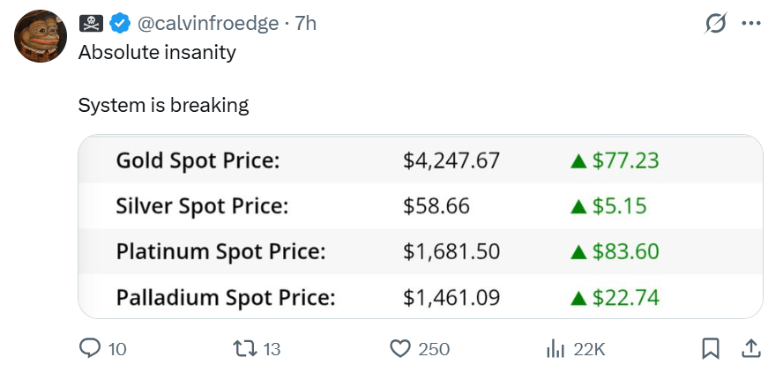The height and width of the screenshot is (372, 783).
Task: Click the "System is breaking" text
Action: tap(163, 106)
